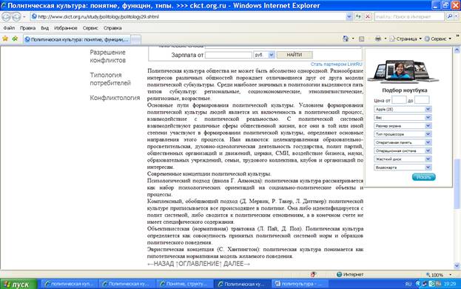The height and width of the screenshot is (289, 461).
Task: Click the blue Искать button in ad
Action: click(x=424, y=177)
